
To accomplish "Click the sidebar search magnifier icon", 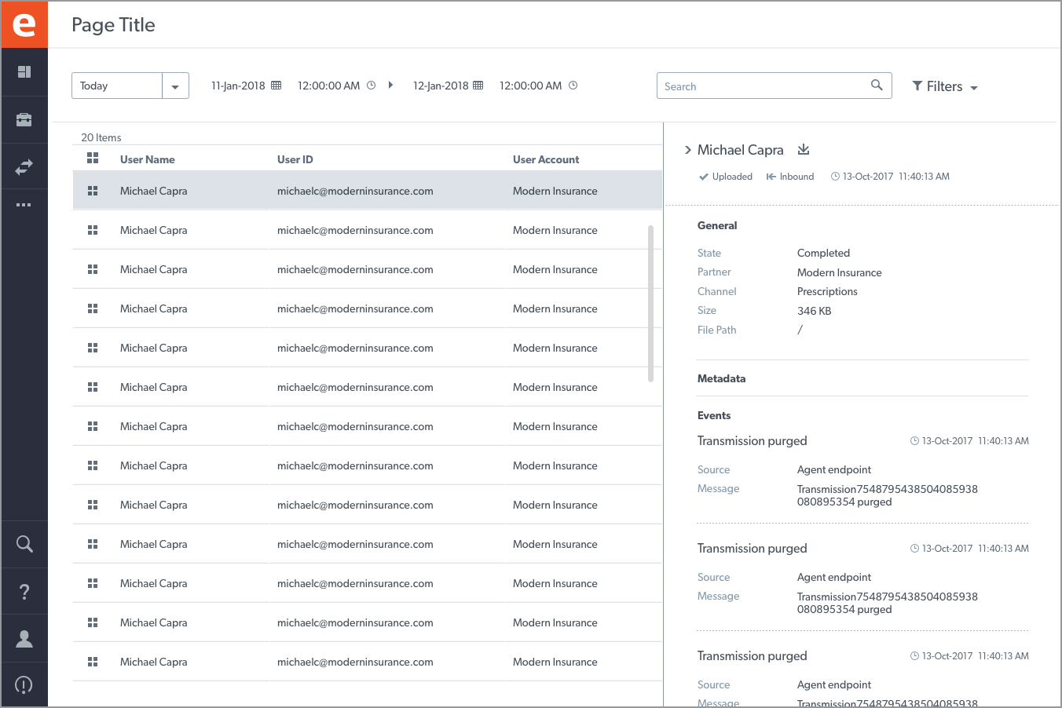I will (24, 544).
